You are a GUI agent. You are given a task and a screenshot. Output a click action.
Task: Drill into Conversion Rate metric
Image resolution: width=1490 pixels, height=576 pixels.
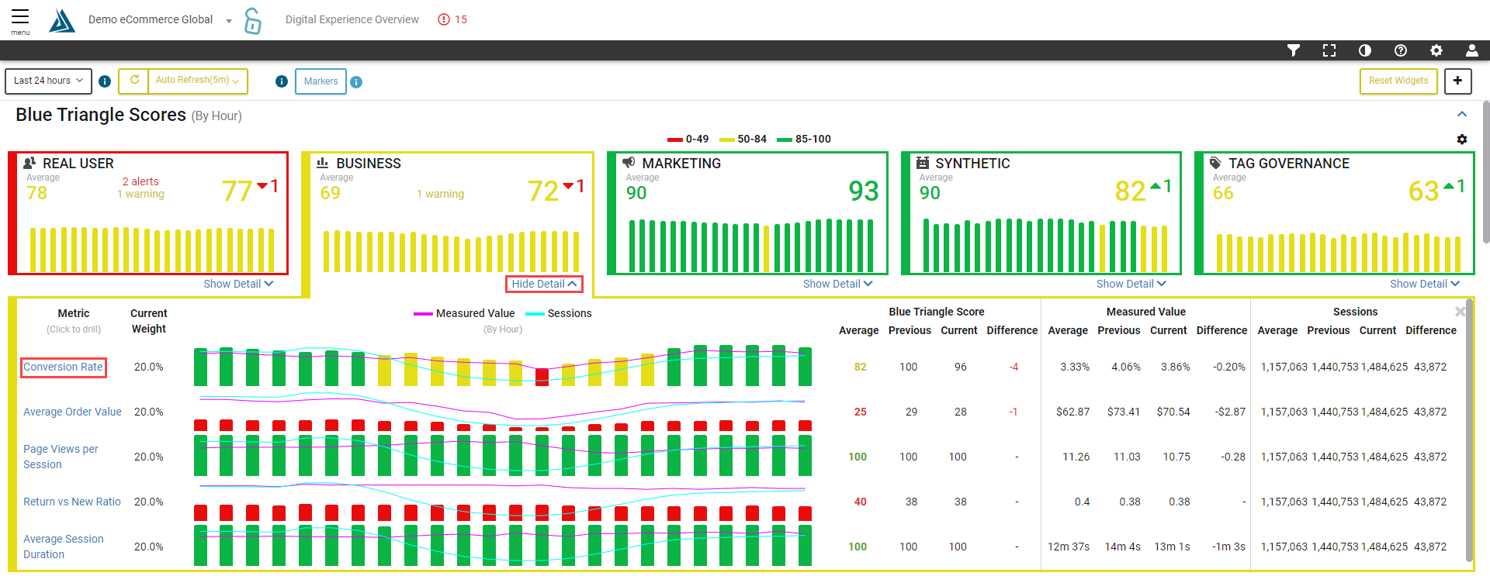[x=63, y=367]
